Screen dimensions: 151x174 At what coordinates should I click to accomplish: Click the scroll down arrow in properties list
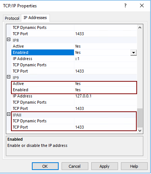[x=140, y=131]
